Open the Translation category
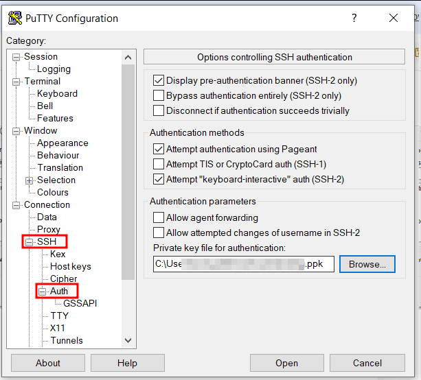This screenshot has height=380, width=421. pyautogui.click(x=60, y=167)
